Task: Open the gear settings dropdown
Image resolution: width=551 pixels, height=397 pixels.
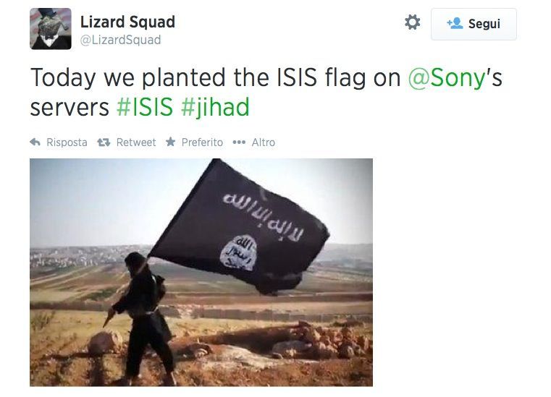Action: coord(412,22)
